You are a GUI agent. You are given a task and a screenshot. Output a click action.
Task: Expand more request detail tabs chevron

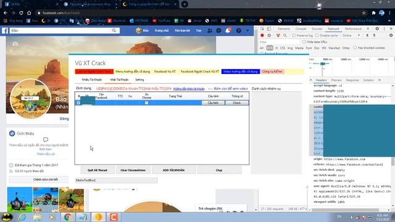[x=380, y=80]
